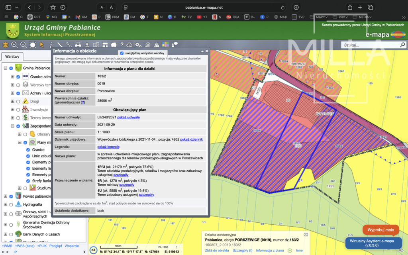Switch to the Warstwy tab
This screenshot has width=408, height=255.
tap(12, 57)
